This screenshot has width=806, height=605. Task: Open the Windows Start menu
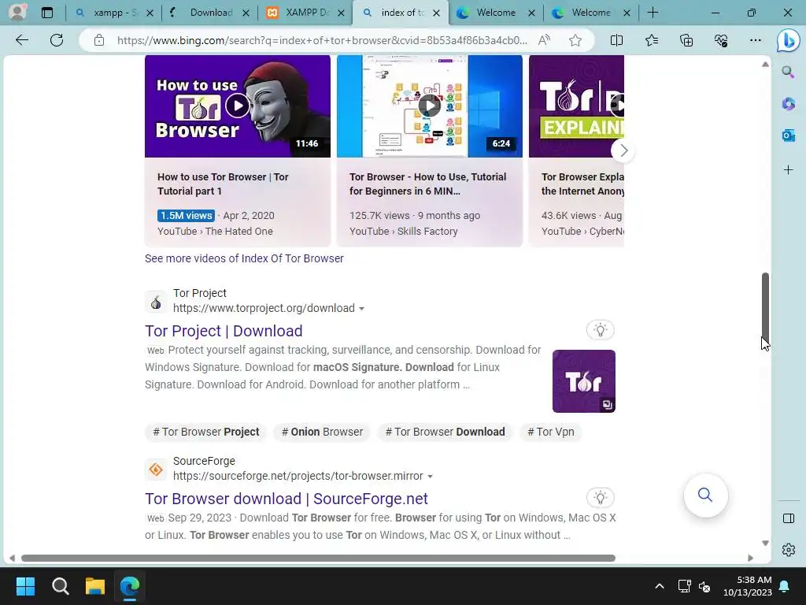point(25,586)
